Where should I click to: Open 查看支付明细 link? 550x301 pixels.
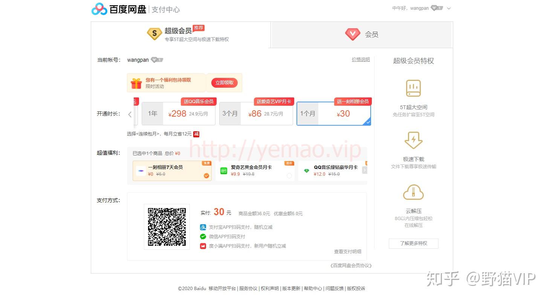348,252
